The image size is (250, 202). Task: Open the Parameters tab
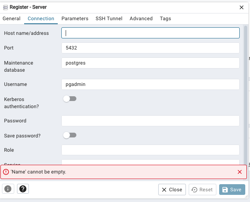coord(75,19)
